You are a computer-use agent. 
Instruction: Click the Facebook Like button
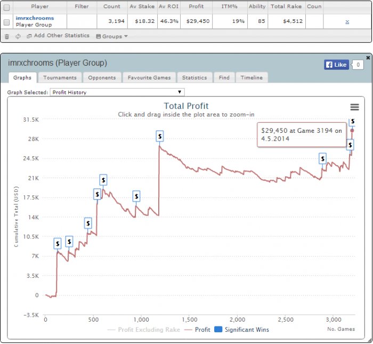tap(336, 65)
